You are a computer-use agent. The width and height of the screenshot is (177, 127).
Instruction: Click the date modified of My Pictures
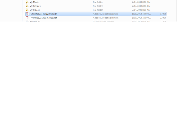[141, 6]
